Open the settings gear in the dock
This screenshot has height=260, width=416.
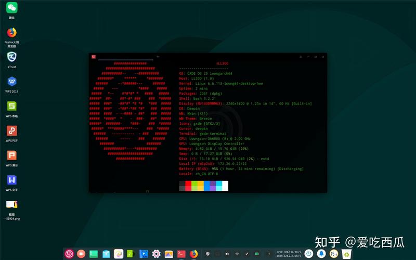tap(157, 254)
